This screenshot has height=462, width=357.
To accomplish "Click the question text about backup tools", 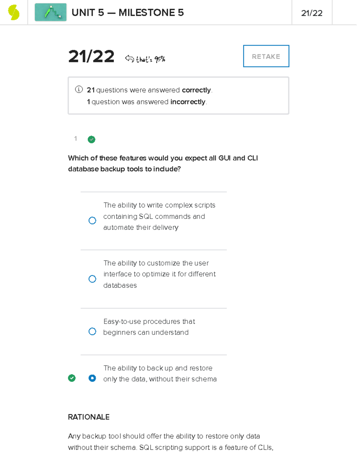I will (163, 163).
